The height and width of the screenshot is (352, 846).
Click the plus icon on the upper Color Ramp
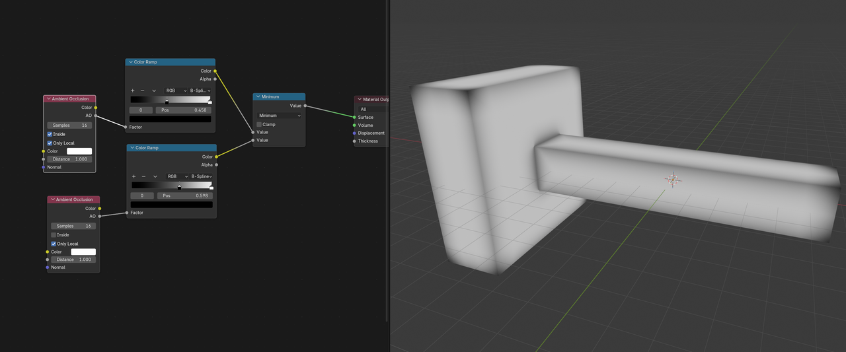click(x=133, y=90)
